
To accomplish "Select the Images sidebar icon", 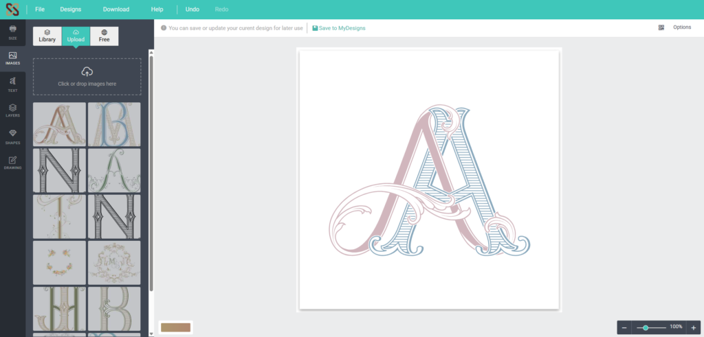I will pyautogui.click(x=12, y=58).
